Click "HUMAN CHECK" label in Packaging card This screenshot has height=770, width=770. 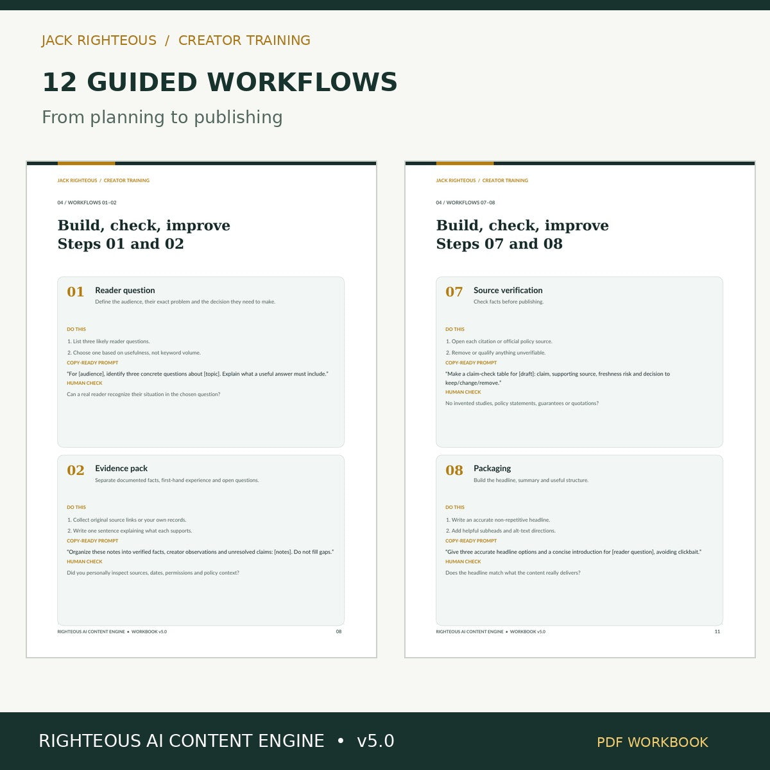463,561
